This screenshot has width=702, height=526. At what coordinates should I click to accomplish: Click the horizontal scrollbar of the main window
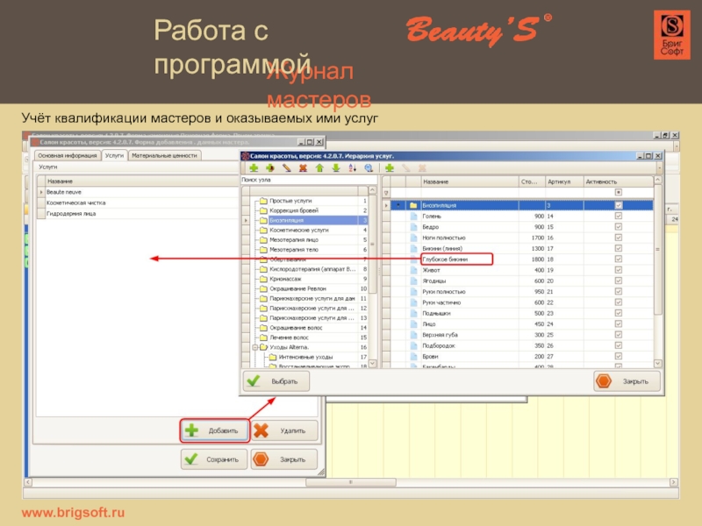350,482
